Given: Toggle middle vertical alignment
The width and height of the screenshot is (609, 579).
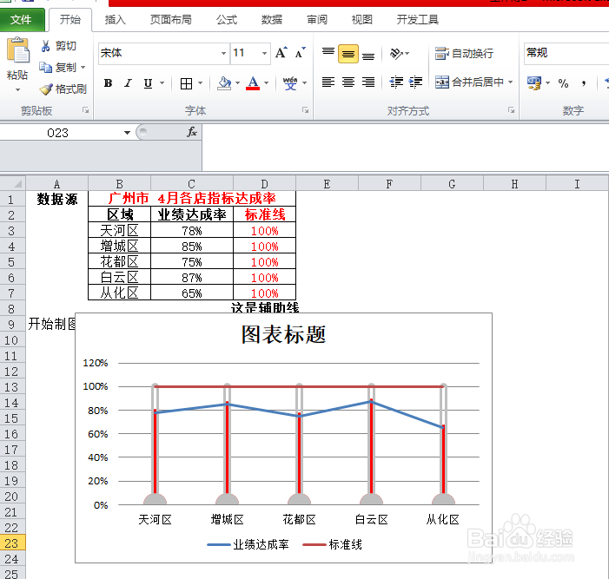Looking at the screenshot, I should (x=348, y=54).
